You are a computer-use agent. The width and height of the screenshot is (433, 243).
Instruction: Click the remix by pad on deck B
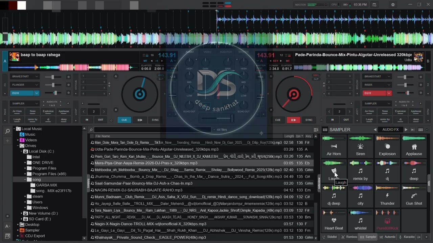coord(385,119)
